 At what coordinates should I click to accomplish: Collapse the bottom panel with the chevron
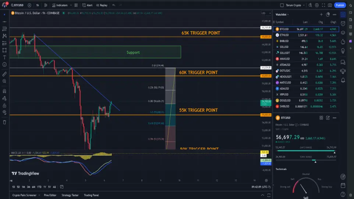click(262, 195)
